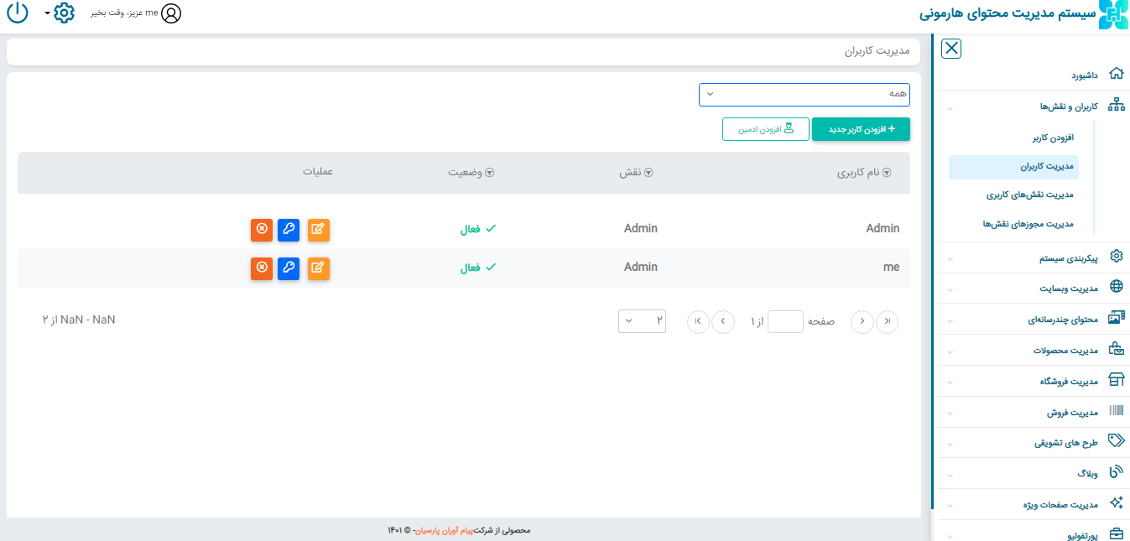Click the page number input field

[785, 321]
